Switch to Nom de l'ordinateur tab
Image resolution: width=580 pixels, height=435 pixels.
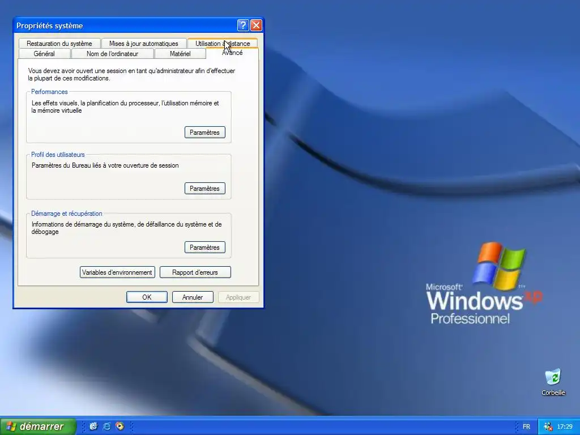click(112, 54)
